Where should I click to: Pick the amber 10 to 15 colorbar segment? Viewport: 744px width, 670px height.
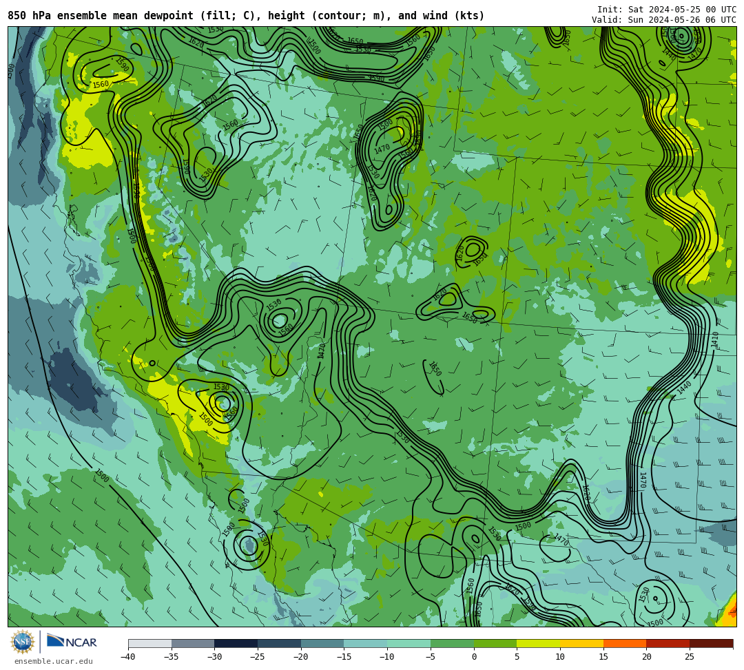coord(581,643)
